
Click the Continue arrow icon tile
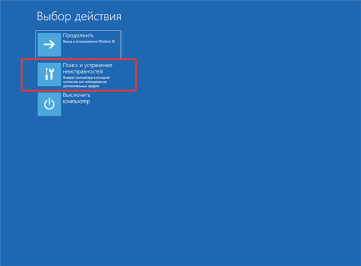[49, 44]
